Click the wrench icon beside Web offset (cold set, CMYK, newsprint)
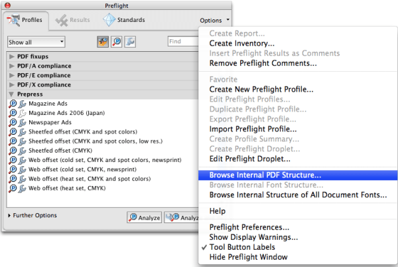This screenshot has height=267, width=398. pyautogui.click(x=23, y=169)
